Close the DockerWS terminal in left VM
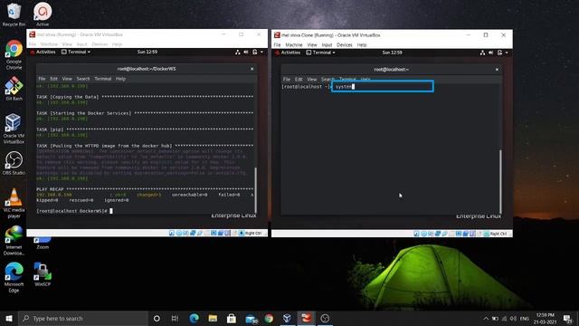This screenshot has width=579, height=326. click(252, 69)
